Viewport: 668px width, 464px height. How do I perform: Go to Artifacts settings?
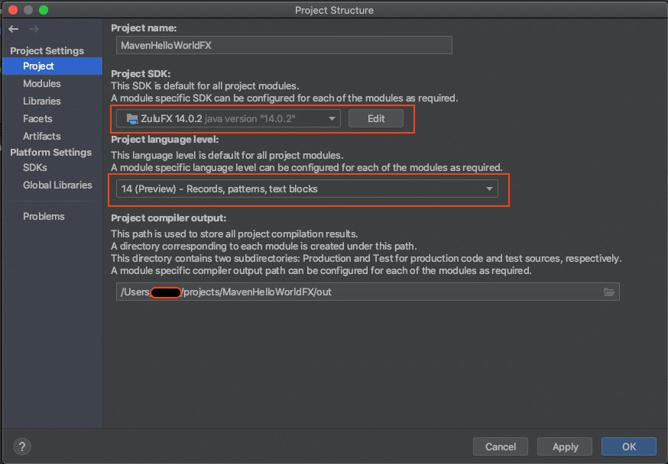click(42, 136)
